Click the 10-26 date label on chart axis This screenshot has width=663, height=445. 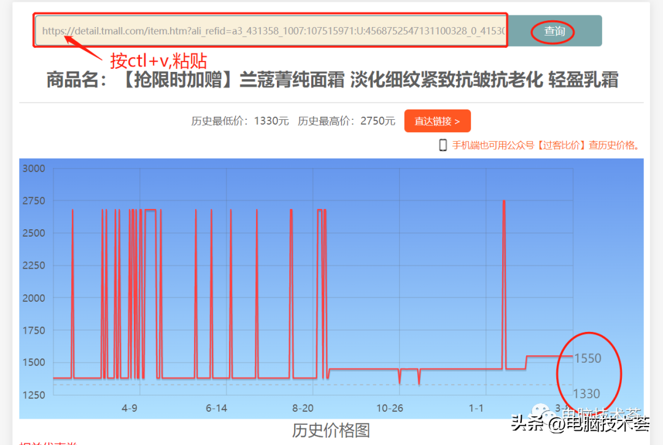pyautogui.click(x=389, y=408)
